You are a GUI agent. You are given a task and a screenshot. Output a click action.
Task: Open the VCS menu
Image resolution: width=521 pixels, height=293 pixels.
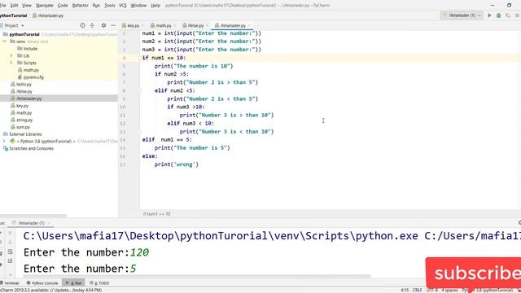click(x=123, y=6)
